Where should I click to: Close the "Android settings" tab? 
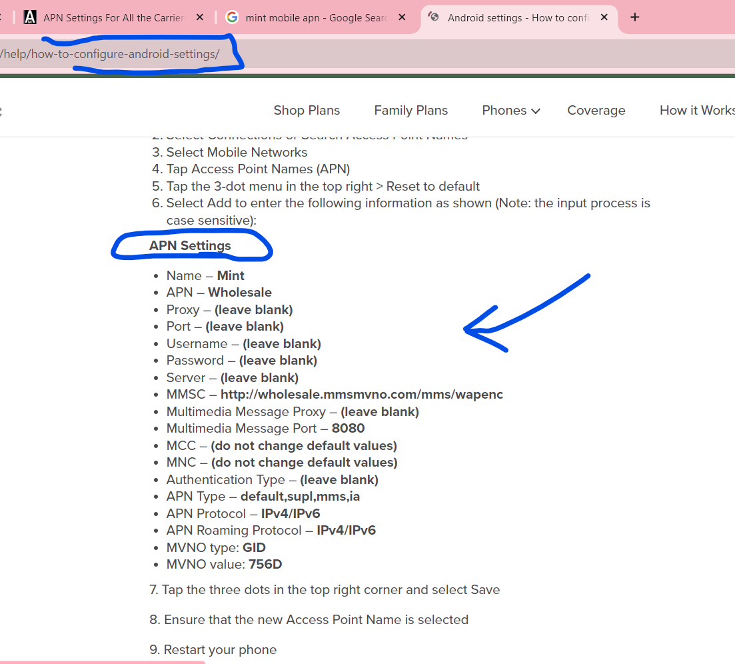coord(604,17)
